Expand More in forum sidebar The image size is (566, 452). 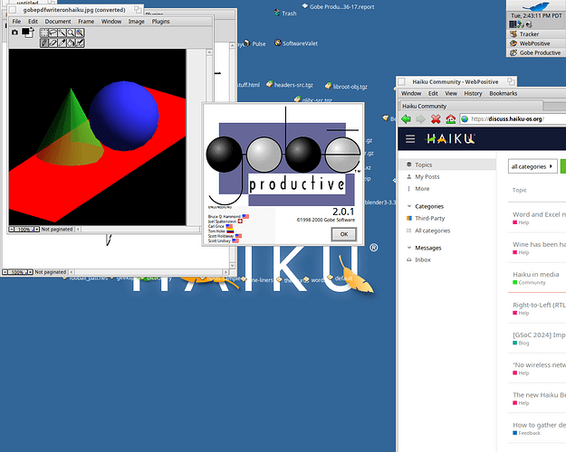[x=422, y=189]
